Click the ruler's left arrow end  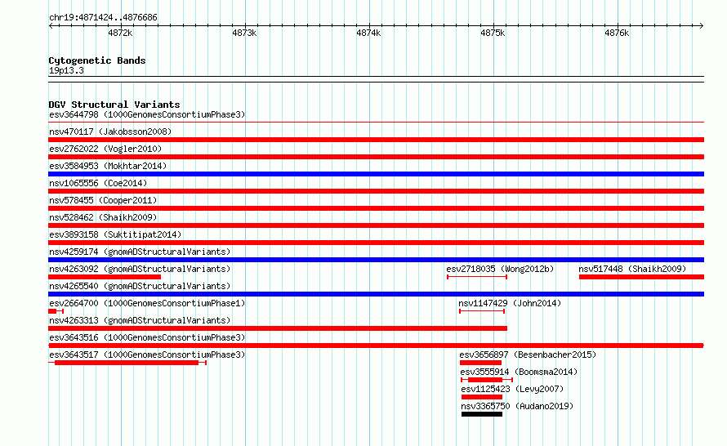(51, 25)
